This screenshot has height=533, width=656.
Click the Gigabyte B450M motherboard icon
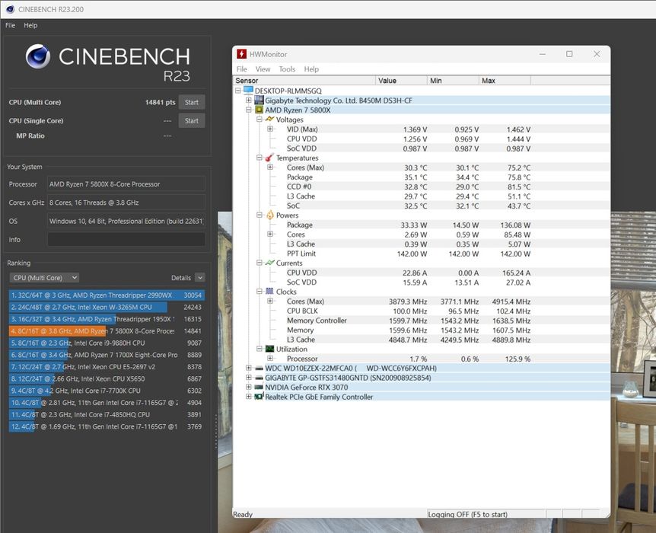pos(259,100)
